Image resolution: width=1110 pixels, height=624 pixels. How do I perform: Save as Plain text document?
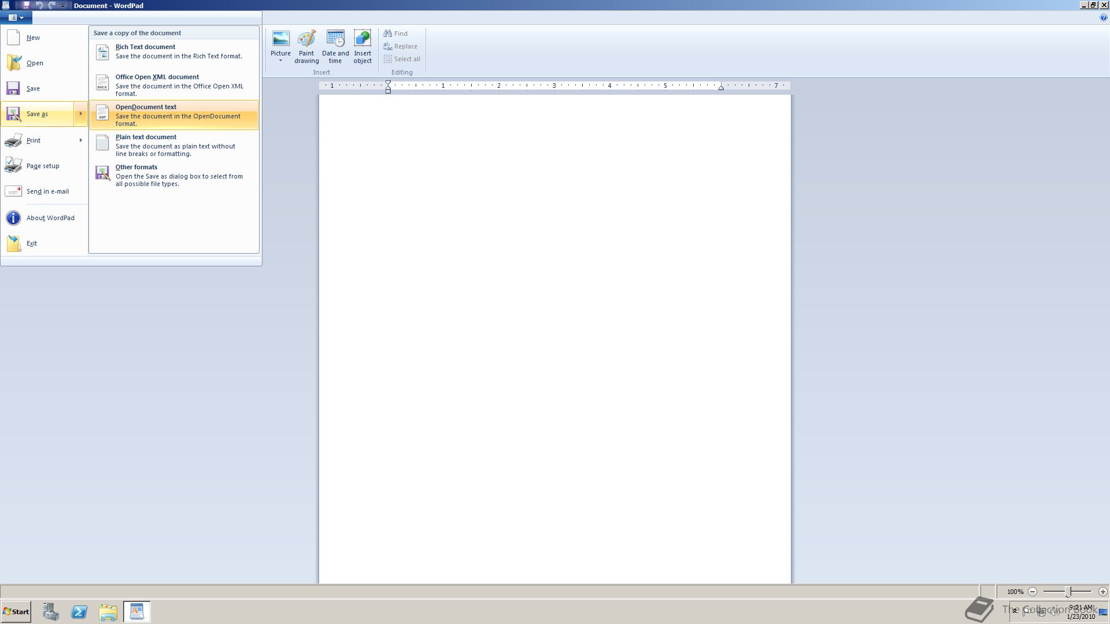tap(174, 145)
